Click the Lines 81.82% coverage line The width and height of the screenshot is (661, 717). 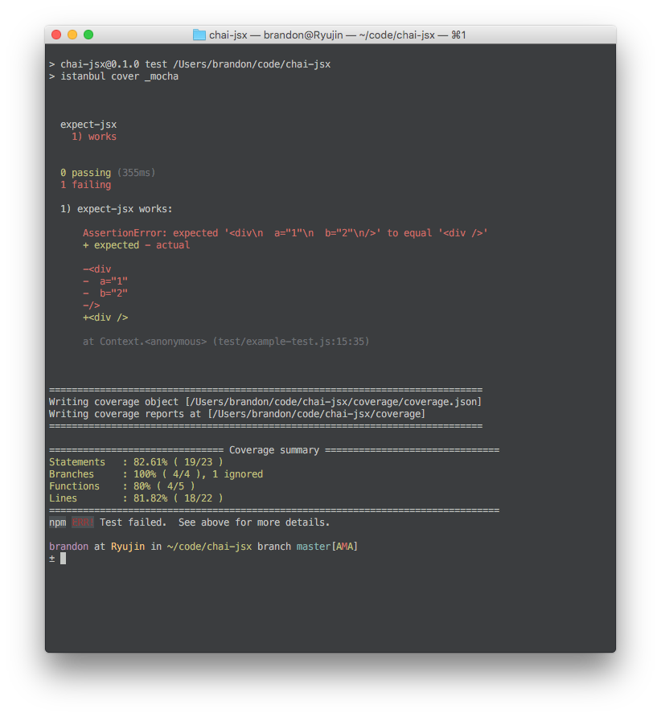136,498
